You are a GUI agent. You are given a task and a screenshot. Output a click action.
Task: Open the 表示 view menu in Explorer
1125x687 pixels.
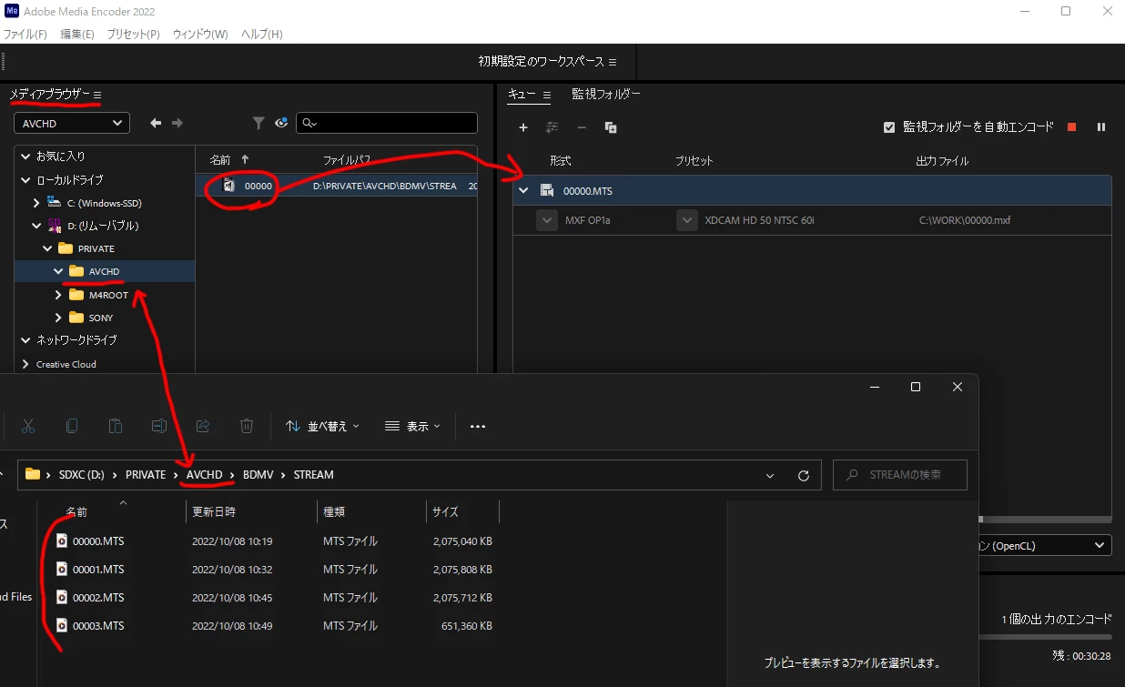(412, 426)
